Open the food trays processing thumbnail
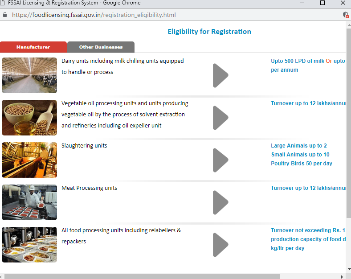This screenshot has height=279, width=351. tap(29, 245)
